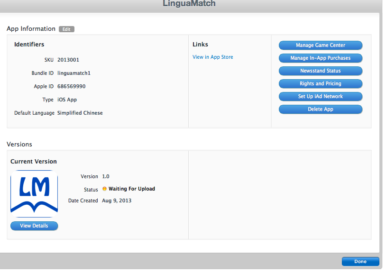This screenshot has width=386, height=273.
Task: Click the Current Version heading
Action: (34, 162)
